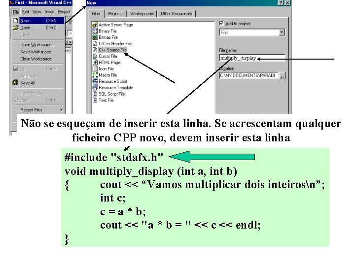The image size is (355, 266).
Task: Select Binary File text in list
Action: (x=107, y=31)
